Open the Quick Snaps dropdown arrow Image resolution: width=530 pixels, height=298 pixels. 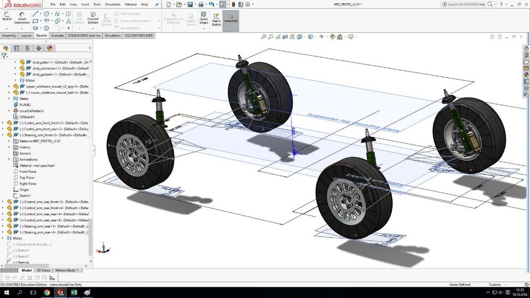pyautogui.click(x=204, y=29)
